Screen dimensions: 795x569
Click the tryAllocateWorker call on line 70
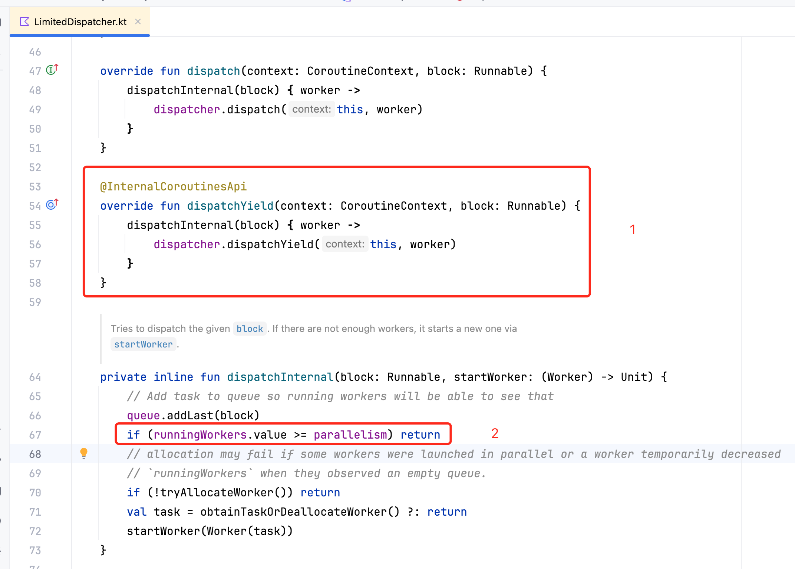[x=217, y=493]
